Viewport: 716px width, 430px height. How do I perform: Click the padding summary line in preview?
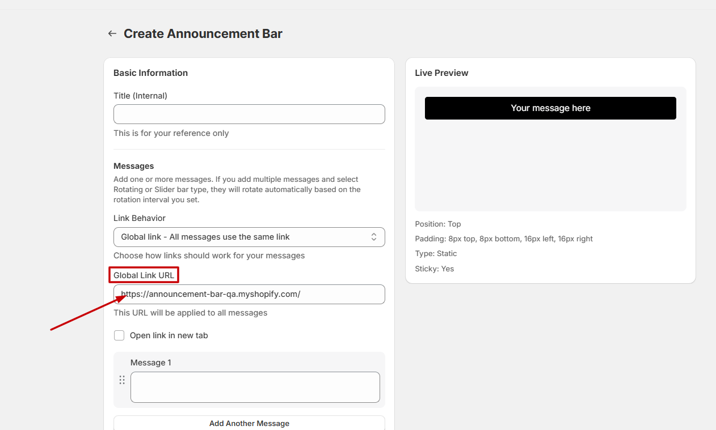[504, 239]
